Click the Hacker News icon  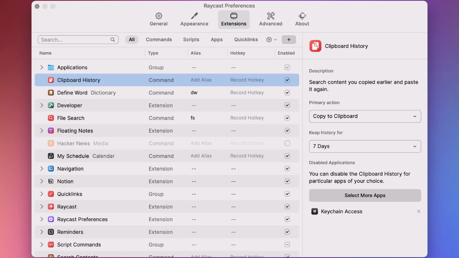tap(51, 143)
